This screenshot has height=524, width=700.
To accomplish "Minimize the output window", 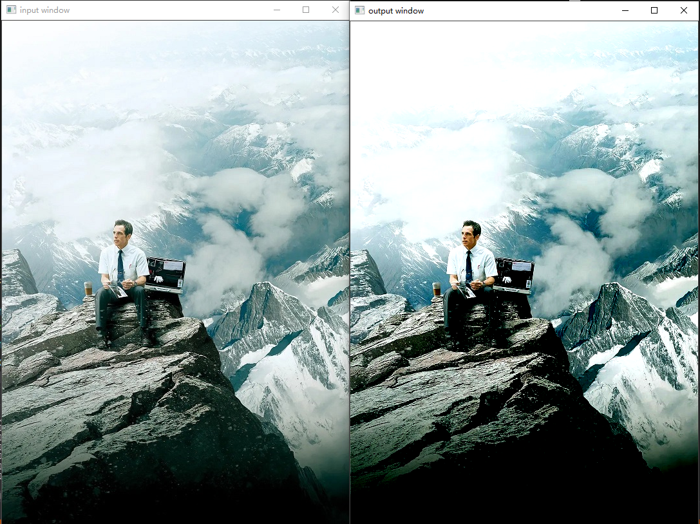I will 625,10.
